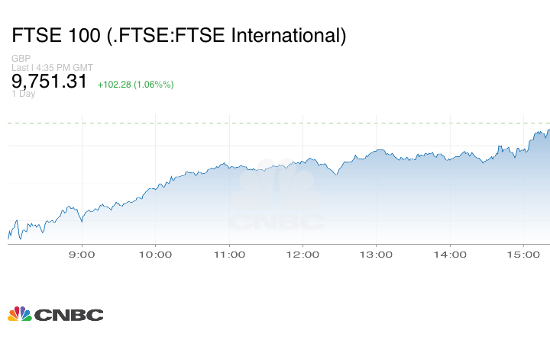Click the 12:00 time axis label
Viewport: 550px width, 343px height.
(x=302, y=255)
